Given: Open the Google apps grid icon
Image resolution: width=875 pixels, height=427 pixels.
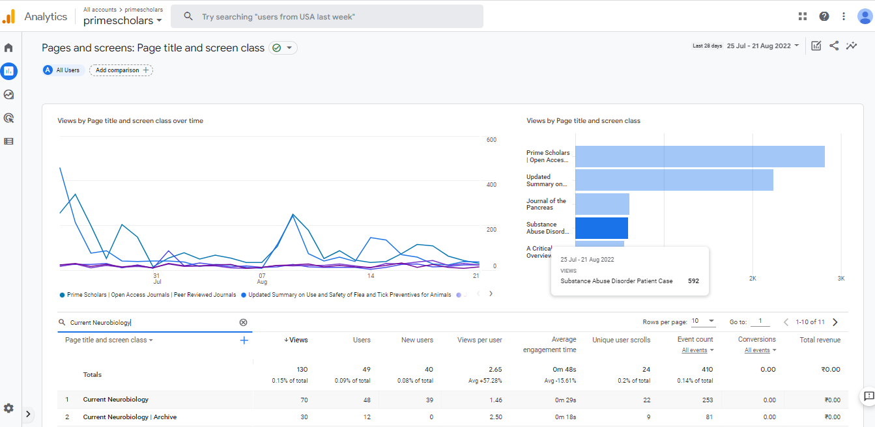Looking at the screenshot, I should pos(803,16).
